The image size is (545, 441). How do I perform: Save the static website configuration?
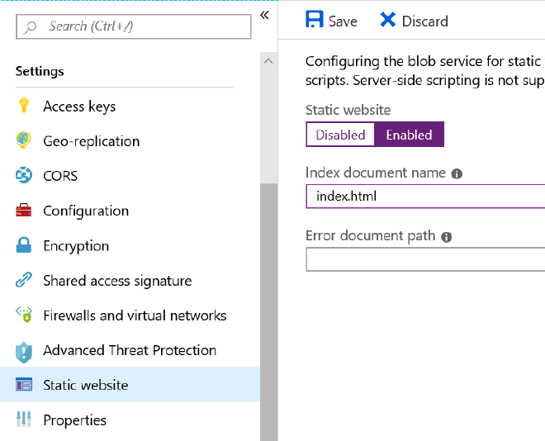[x=331, y=21]
